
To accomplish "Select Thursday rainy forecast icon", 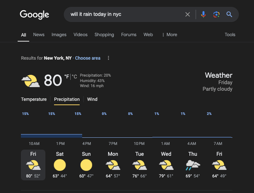I will click(193, 166).
